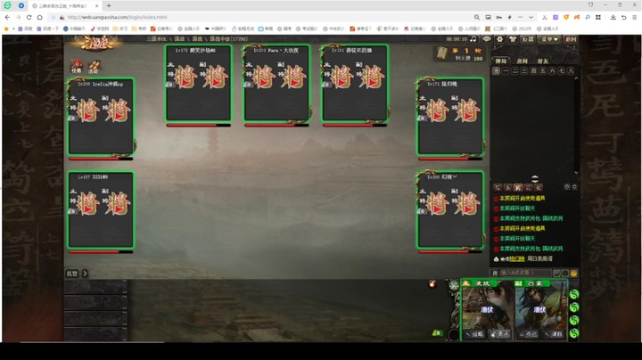Activate the first skill under 凌统
The width and height of the screenshot is (642, 360).
pyautogui.click(x=475, y=334)
